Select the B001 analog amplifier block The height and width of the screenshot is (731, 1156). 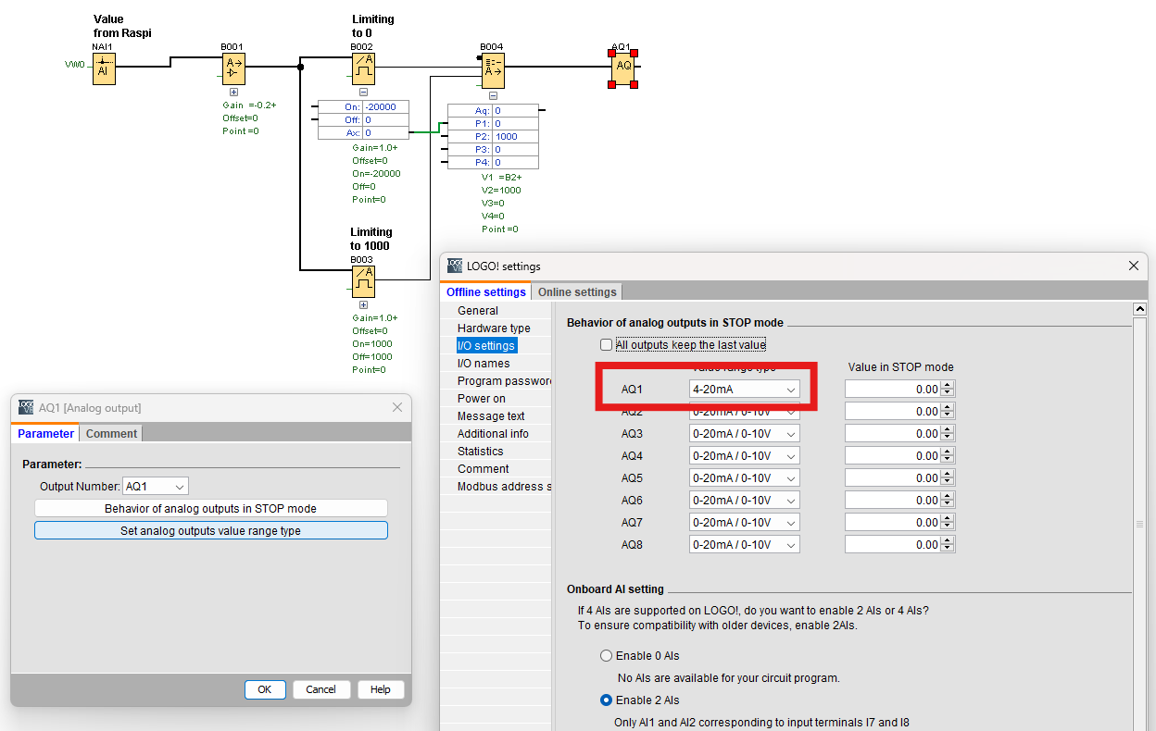tap(233, 68)
